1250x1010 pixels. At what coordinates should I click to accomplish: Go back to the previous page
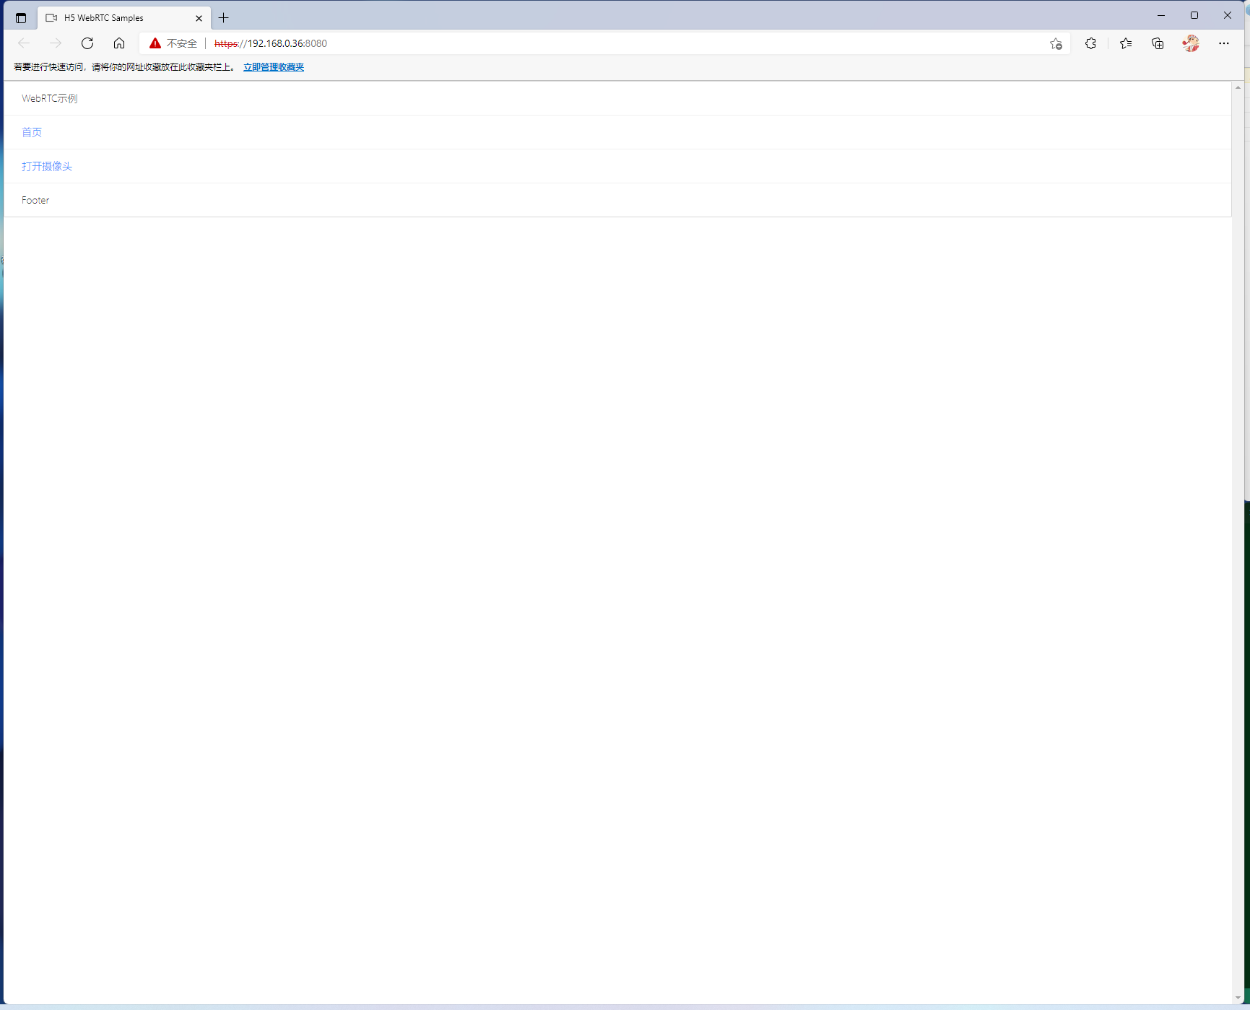[x=24, y=43]
